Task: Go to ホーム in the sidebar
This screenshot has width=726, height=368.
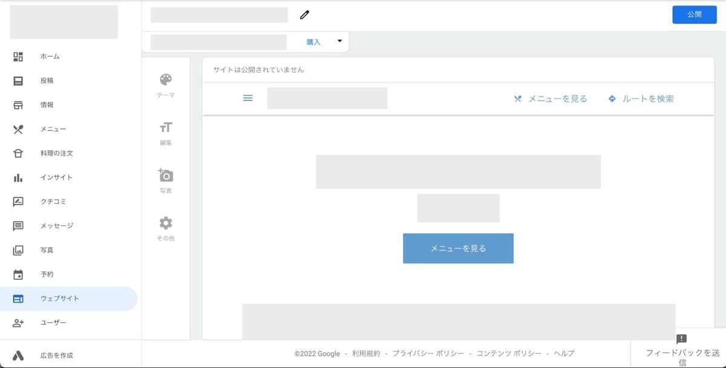Action: pos(50,57)
